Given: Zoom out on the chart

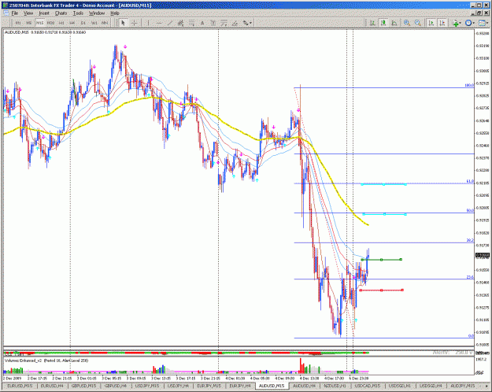Looking at the screenshot, I should click(418, 23).
